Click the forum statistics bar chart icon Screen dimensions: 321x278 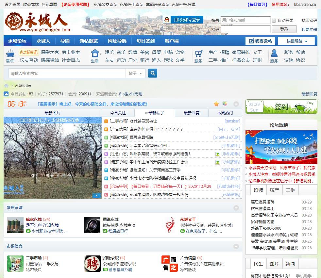click(6, 94)
